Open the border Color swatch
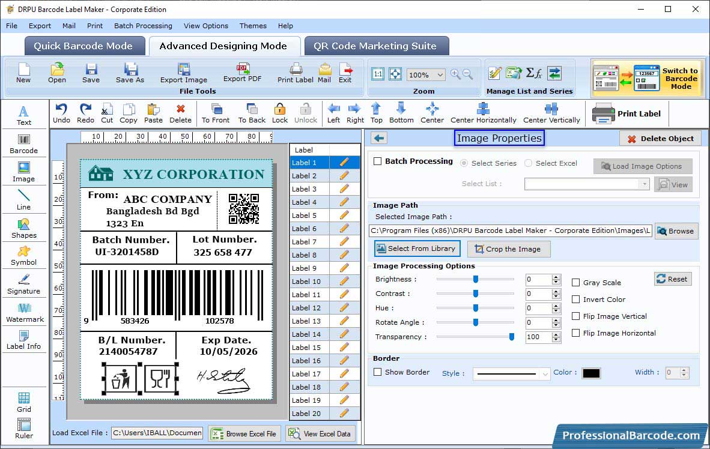This screenshot has width=710, height=449. tap(591, 373)
